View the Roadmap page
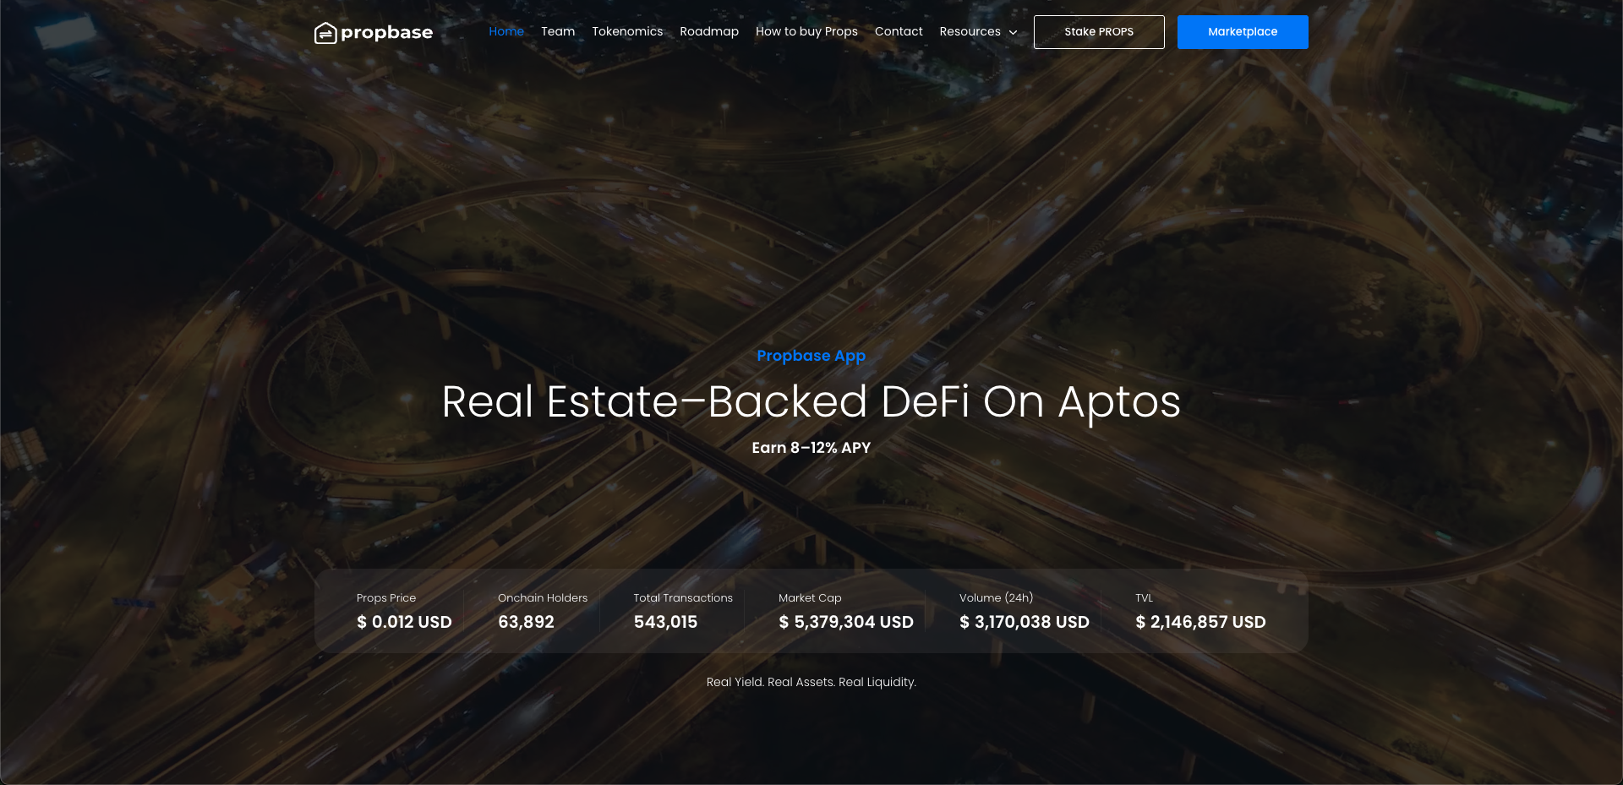 pyautogui.click(x=709, y=31)
